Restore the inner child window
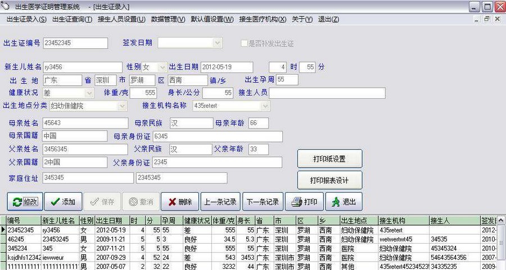This screenshot has width=506, height=270. pos(487,19)
